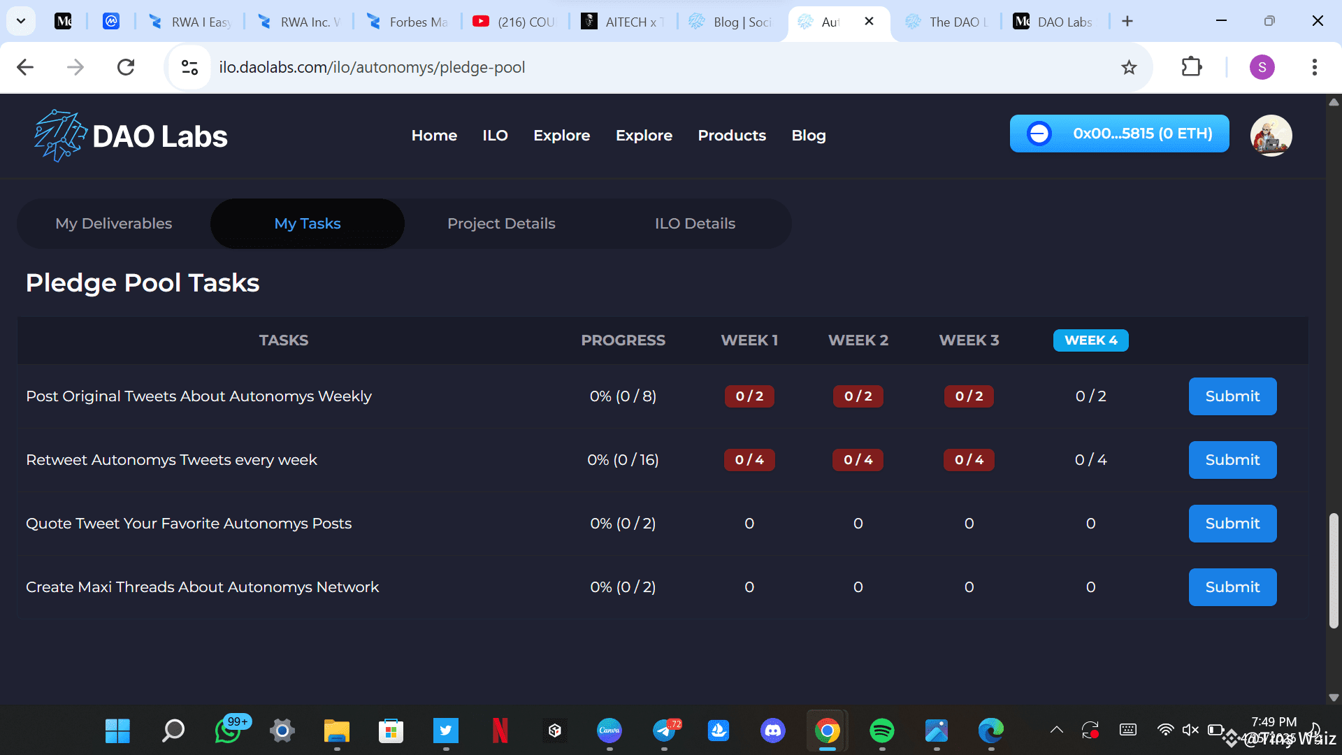Open the browser extensions puzzle icon
The image size is (1342, 755).
coord(1191,67)
